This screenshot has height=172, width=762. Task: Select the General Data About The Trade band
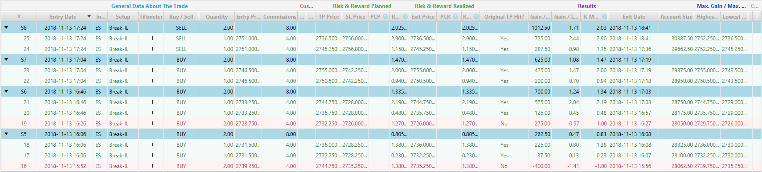click(x=149, y=6)
